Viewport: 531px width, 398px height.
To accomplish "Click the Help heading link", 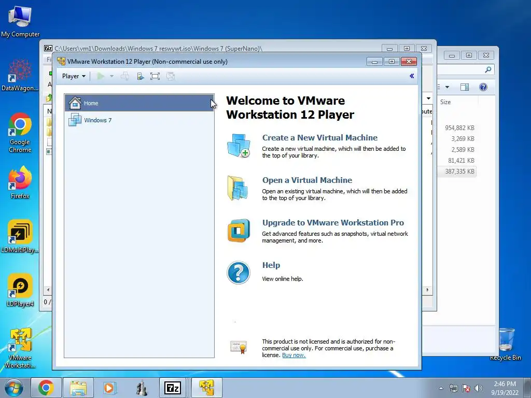I will click(271, 265).
